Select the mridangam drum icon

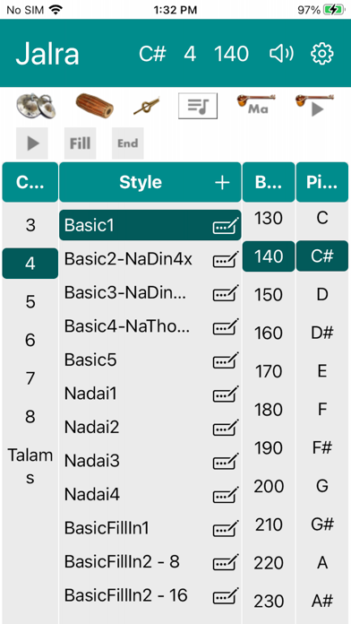click(95, 106)
